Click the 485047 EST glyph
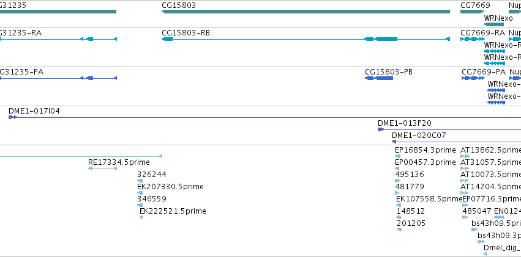This screenshot has width=521, height=257. (465, 217)
